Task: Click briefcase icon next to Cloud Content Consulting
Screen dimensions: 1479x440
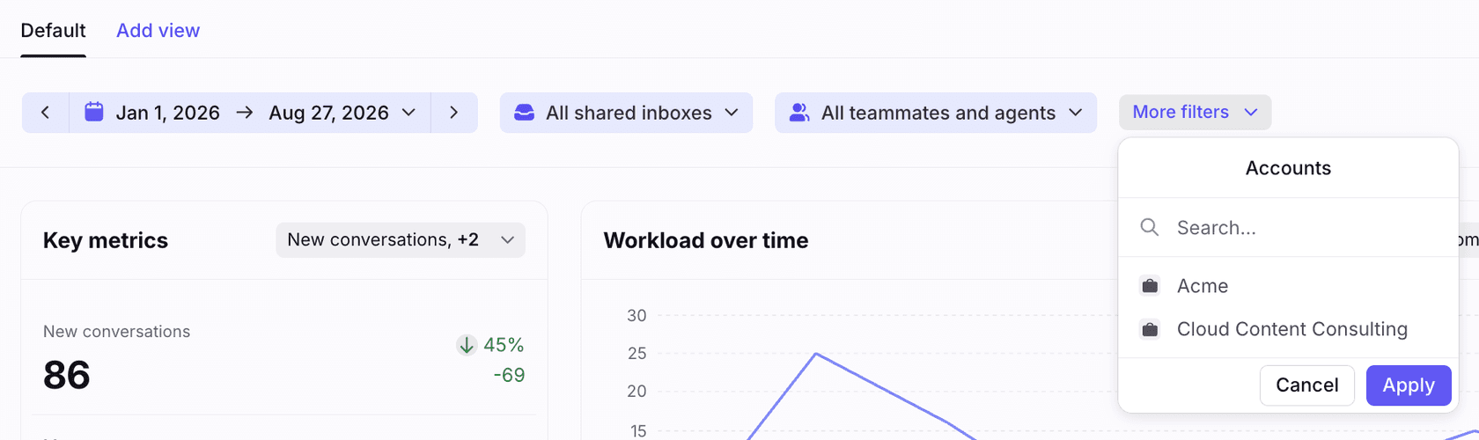Action: click(1150, 329)
